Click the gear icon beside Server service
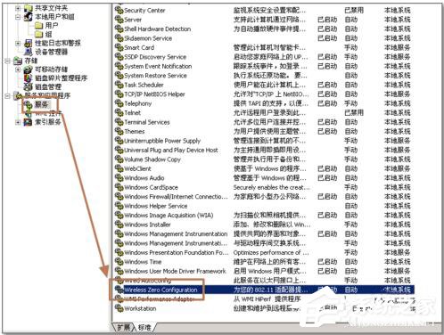The image size is (444, 335). click(119, 20)
